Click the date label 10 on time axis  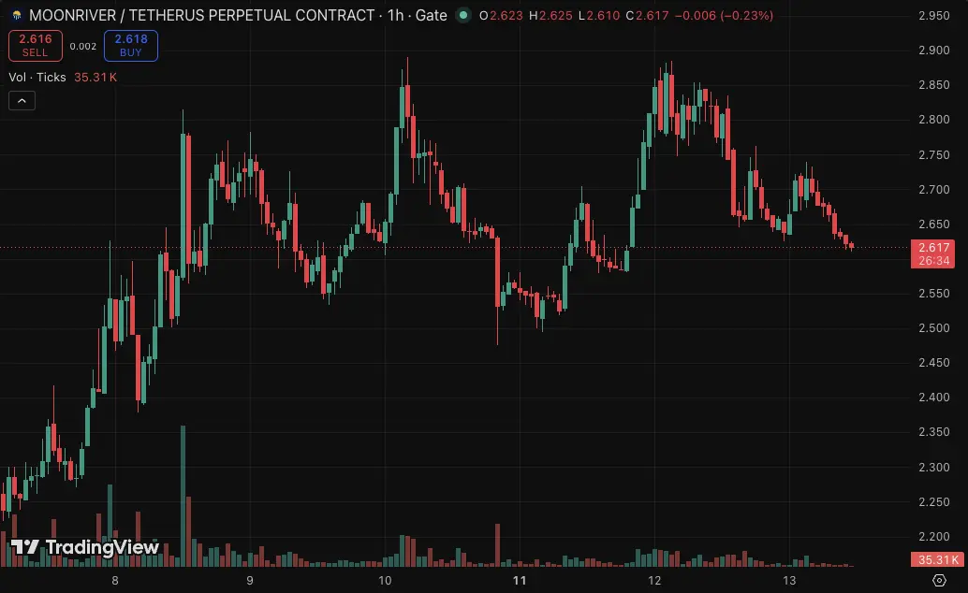pos(385,580)
